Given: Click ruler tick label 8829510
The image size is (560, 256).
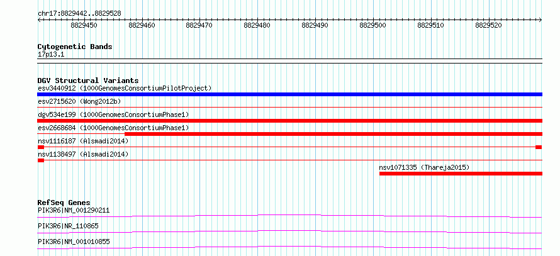Looking at the screenshot, I should pos(431,25).
